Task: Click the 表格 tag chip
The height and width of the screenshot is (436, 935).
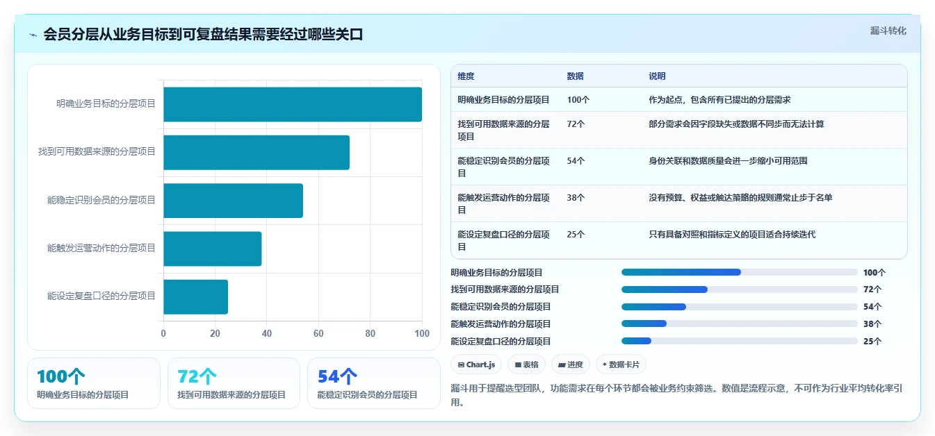Action: point(526,364)
